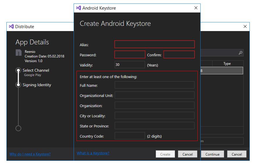Focus the Confirm password field
The height and width of the screenshot is (164, 253).
point(179,54)
